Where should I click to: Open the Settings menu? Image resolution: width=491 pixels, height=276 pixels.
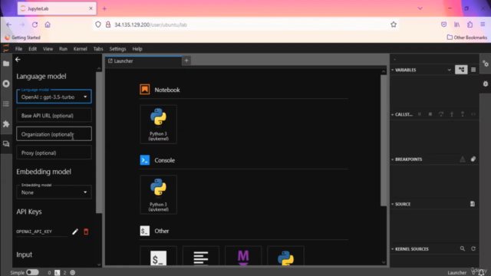pyautogui.click(x=117, y=49)
